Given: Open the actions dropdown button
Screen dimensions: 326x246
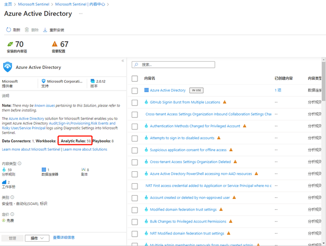Looking at the screenshot, I should [37, 238].
